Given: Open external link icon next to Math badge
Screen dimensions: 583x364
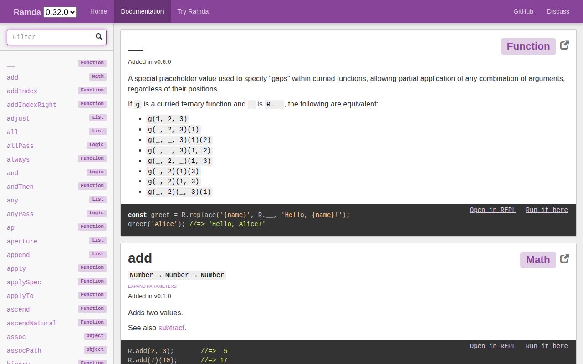Looking at the screenshot, I should (x=564, y=258).
